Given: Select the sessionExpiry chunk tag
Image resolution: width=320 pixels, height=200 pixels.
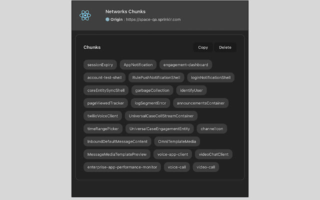Looking at the screenshot, I should [x=100, y=64].
